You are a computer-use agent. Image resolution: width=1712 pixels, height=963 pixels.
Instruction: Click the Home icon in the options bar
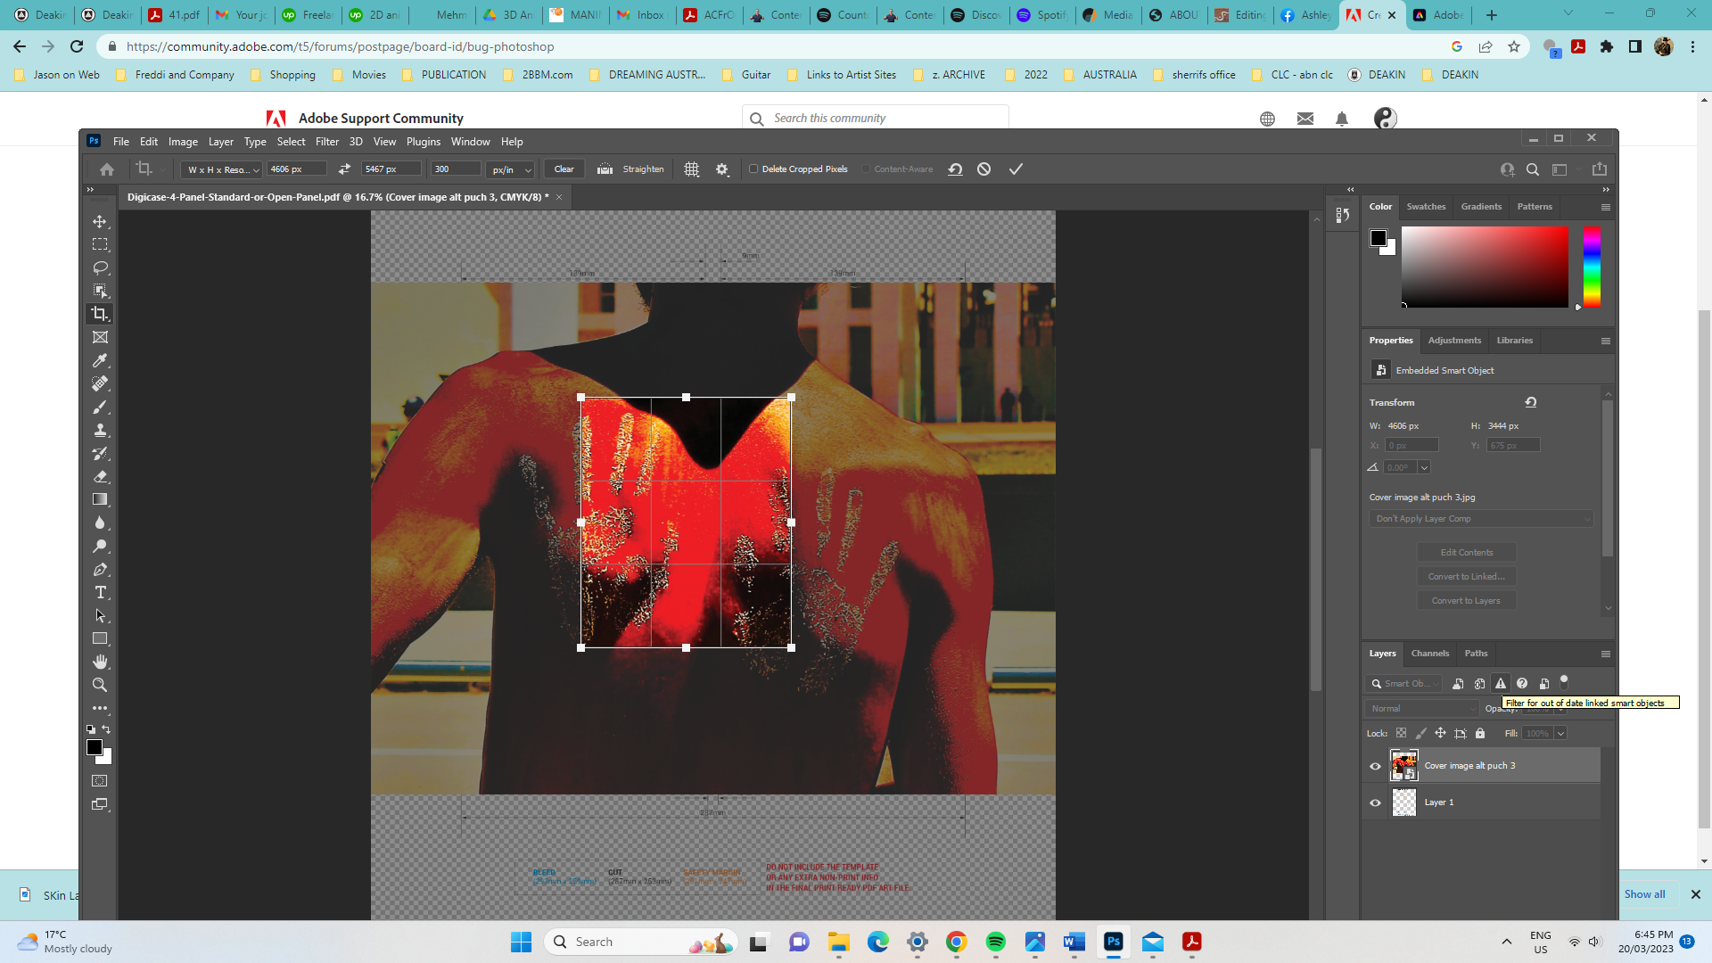106,169
